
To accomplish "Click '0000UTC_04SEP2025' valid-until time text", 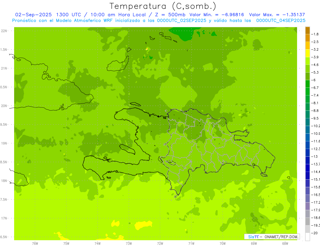I will pos(281,21).
